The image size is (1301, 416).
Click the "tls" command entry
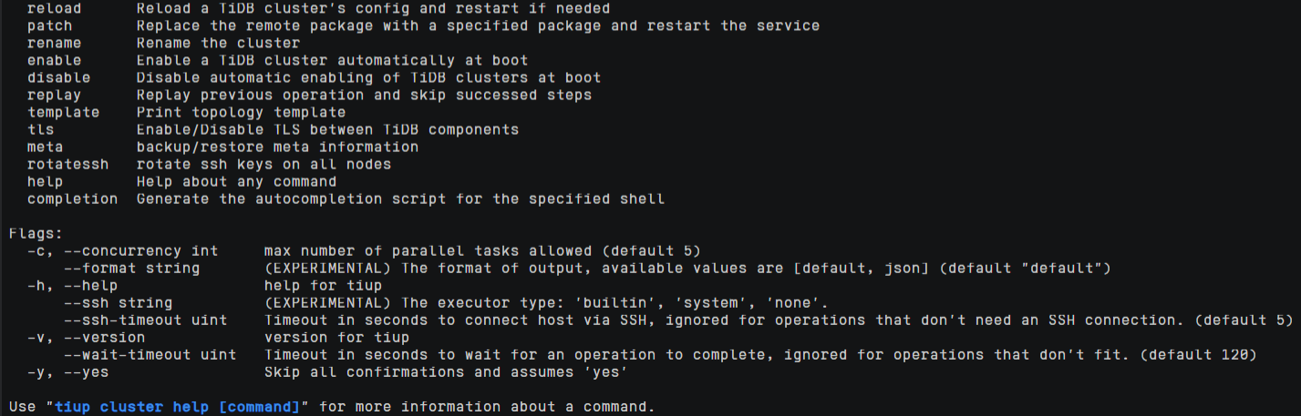click(40, 129)
